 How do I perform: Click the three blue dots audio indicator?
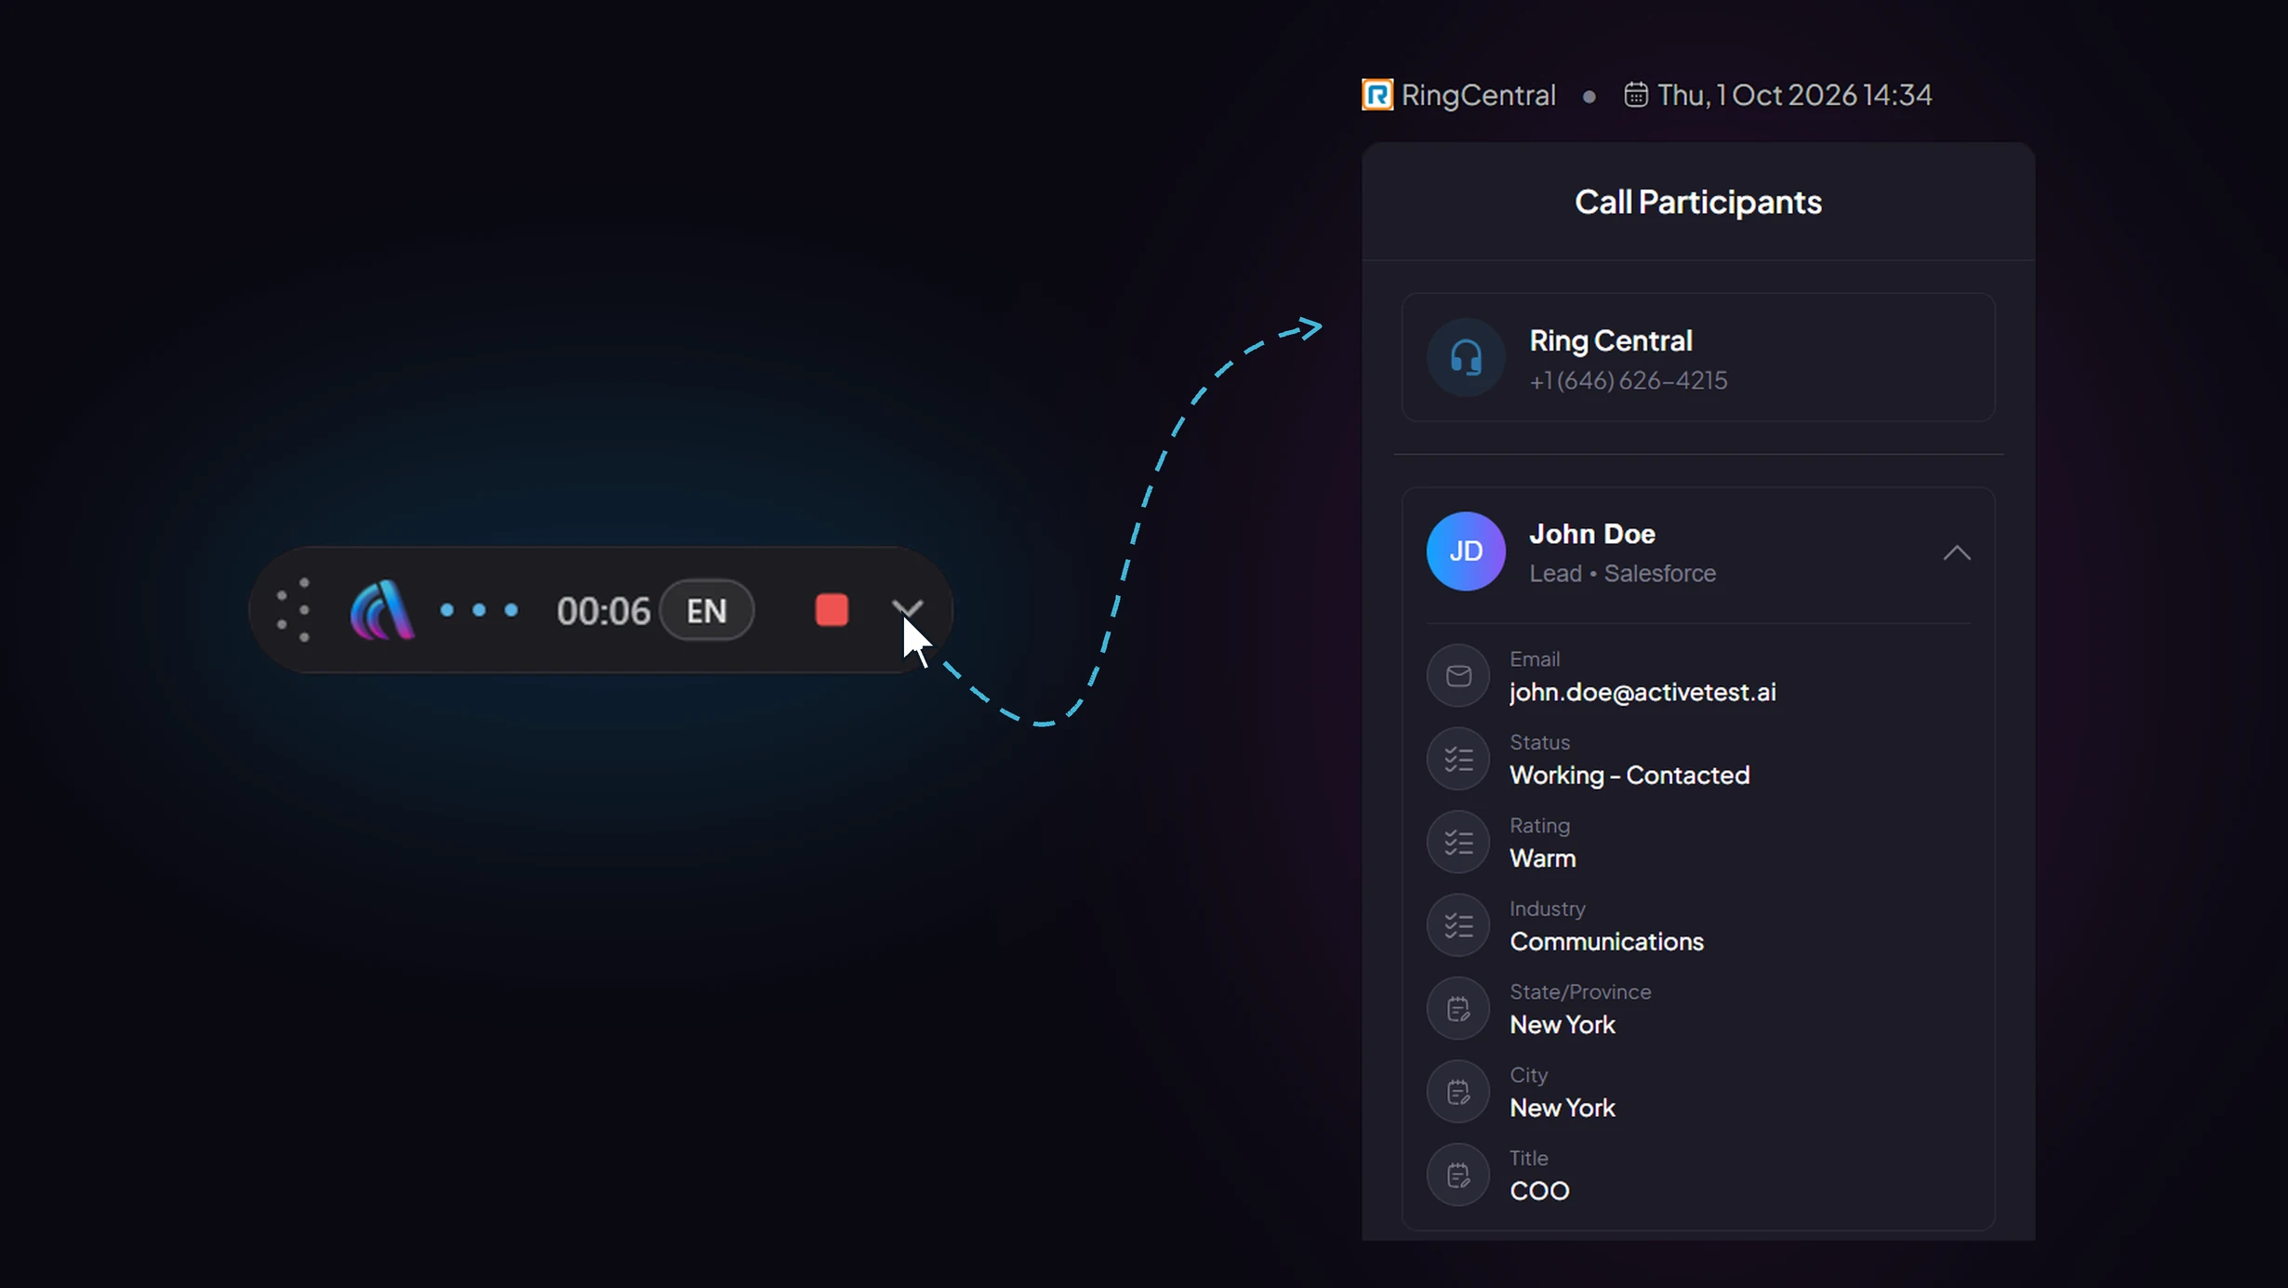tap(479, 610)
